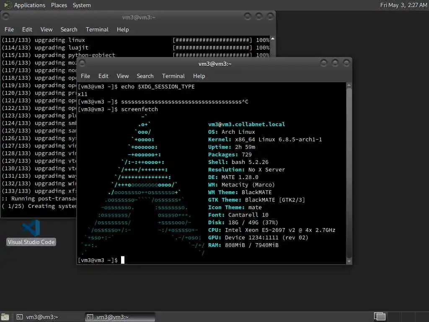Click the 'Disk: 18G / 49G' line
The image size is (429, 322).
(x=243, y=222)
